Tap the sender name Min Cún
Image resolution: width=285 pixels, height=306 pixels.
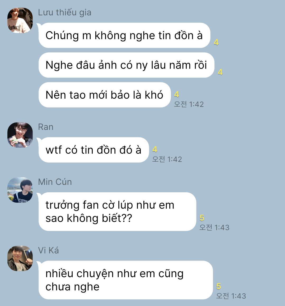[55, 182]
